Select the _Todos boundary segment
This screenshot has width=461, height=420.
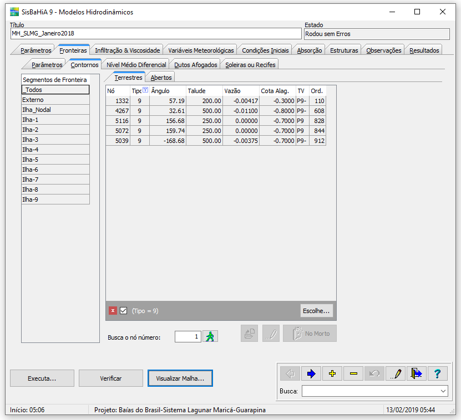55,90
